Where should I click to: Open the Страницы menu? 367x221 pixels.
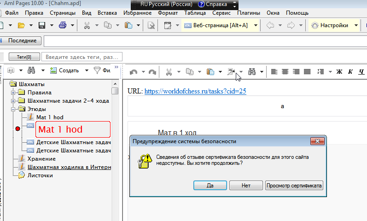click(x=63, y=13)
